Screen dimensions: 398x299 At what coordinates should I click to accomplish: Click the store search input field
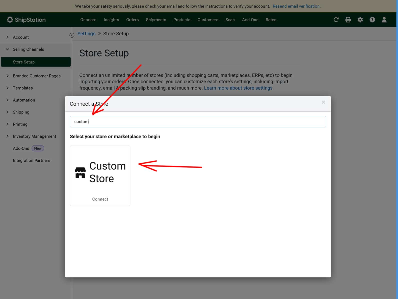[x=198, y=122]
